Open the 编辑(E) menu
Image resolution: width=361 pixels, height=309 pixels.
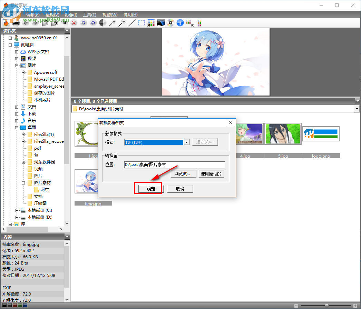click(x=33, y=15)
